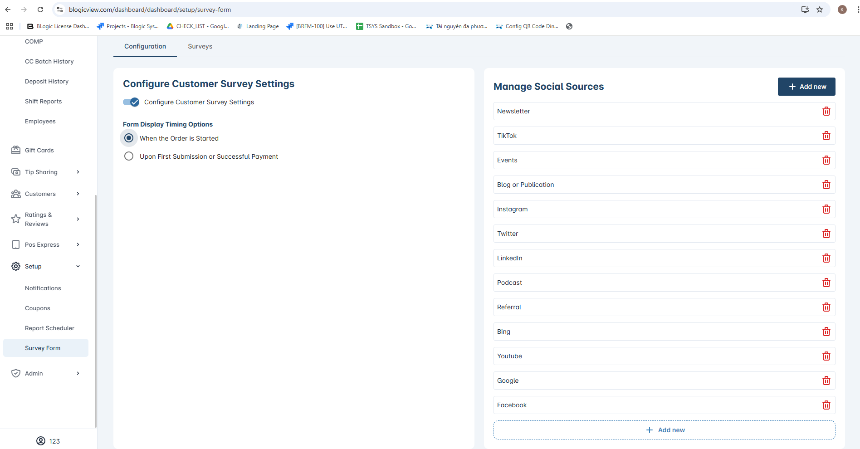Click the user account icon at sidebar bottom

41,441
